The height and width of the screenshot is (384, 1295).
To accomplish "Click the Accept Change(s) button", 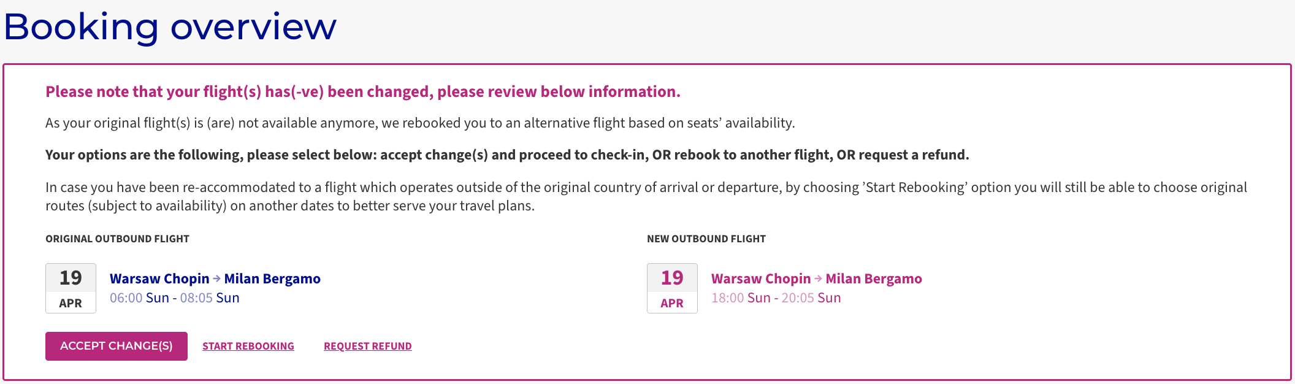I will [x=117, y=346].
